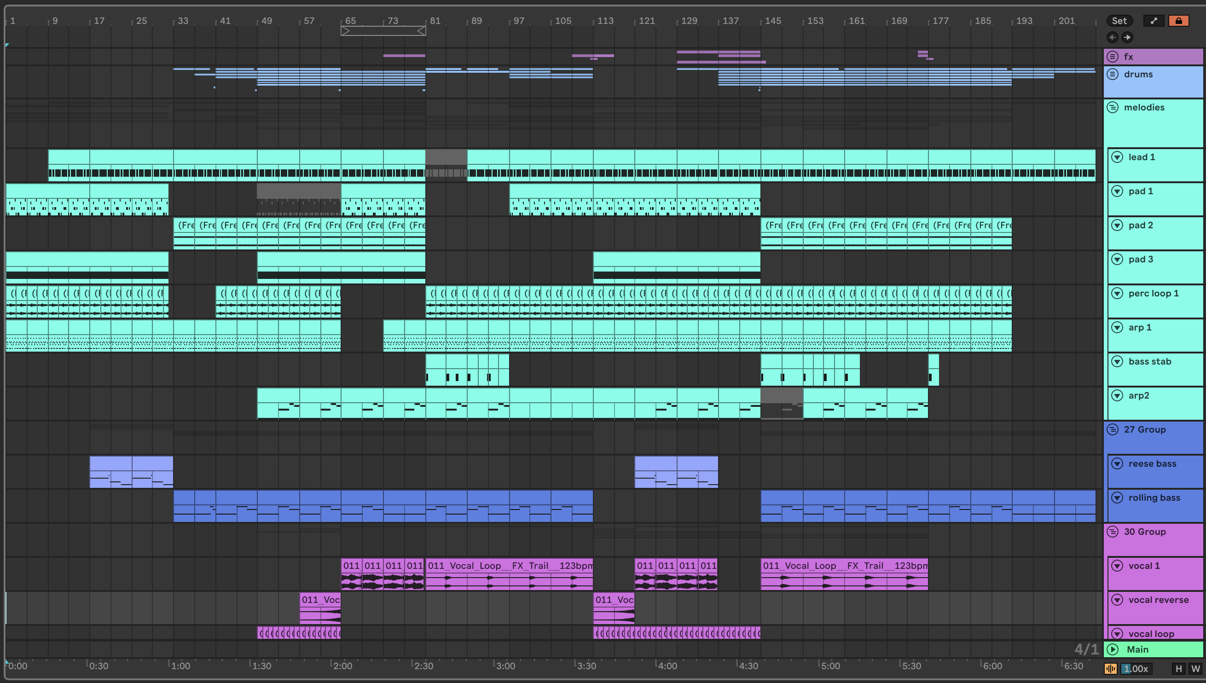The image size is (1206, 683).
Task: Select the reese bass clip at bar 17
Action: [110, 472]
